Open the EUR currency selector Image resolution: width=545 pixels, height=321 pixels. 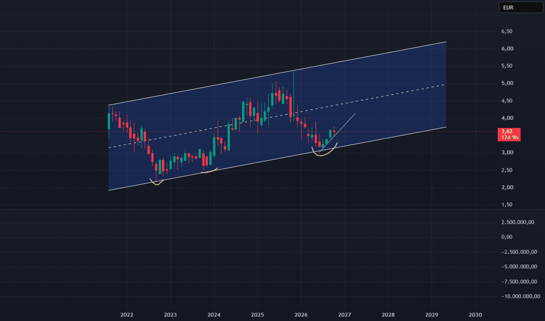520,8
